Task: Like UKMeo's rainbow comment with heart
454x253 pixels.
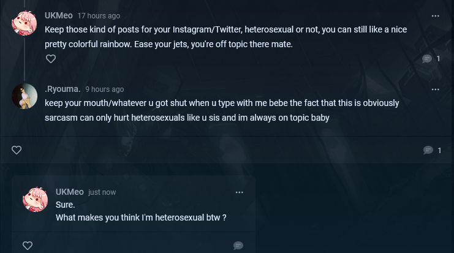Action: [51, 59]
